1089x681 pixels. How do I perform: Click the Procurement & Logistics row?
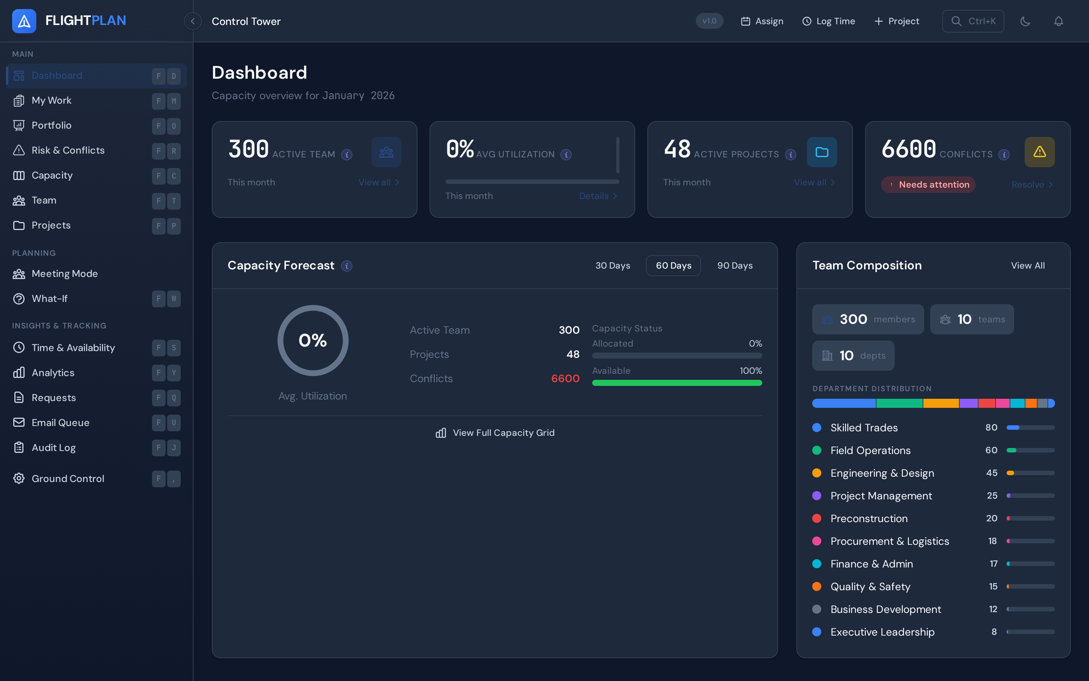(933, 541)
